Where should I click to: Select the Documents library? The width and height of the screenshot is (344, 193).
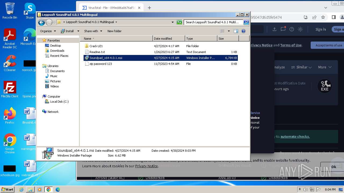point(57,71)
